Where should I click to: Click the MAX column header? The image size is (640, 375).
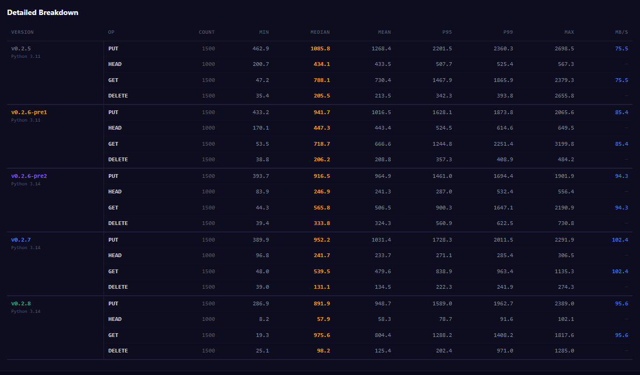click(x=569, y=32)
